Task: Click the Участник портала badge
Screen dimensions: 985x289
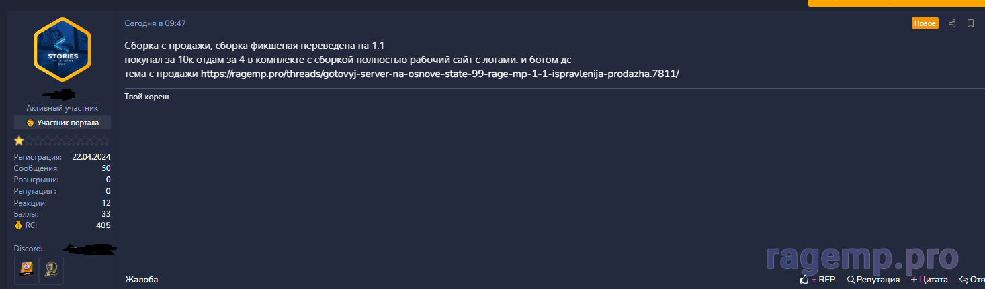Action: click(x=62, y=123)
